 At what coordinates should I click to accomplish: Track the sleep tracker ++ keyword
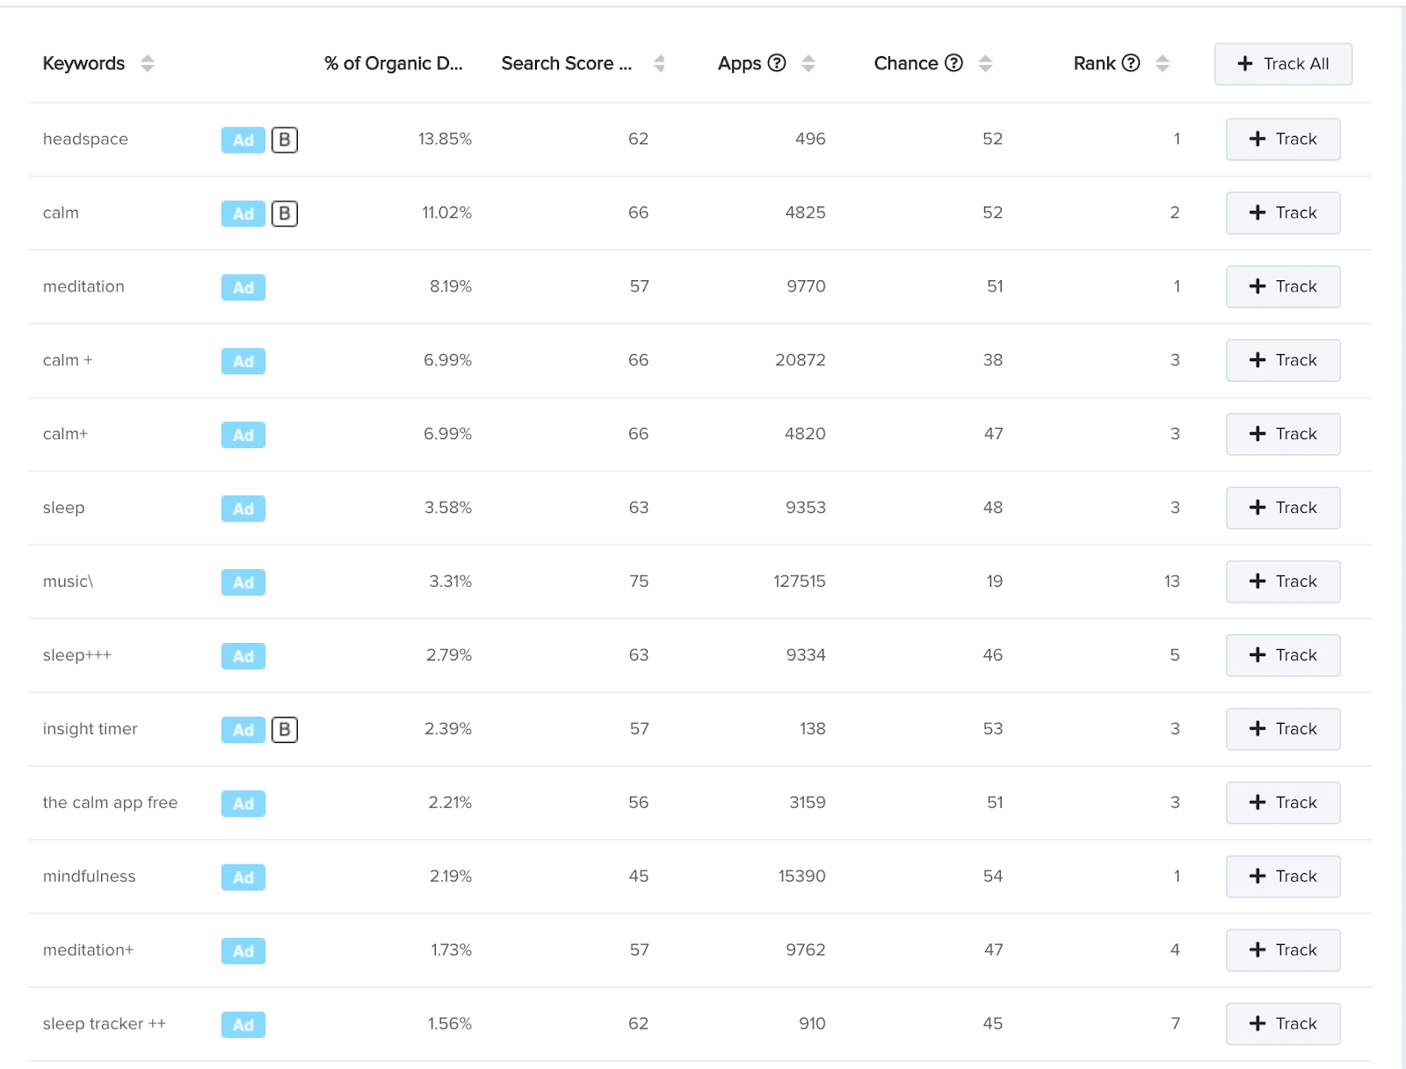coord(1283,1024)
